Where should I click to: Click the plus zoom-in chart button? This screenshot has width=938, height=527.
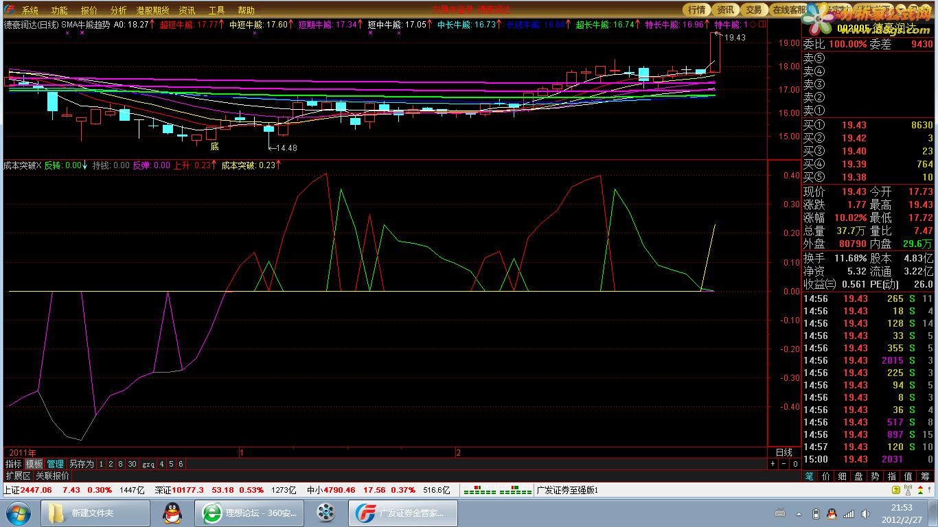pyautogui.click(x=773, y=464)
